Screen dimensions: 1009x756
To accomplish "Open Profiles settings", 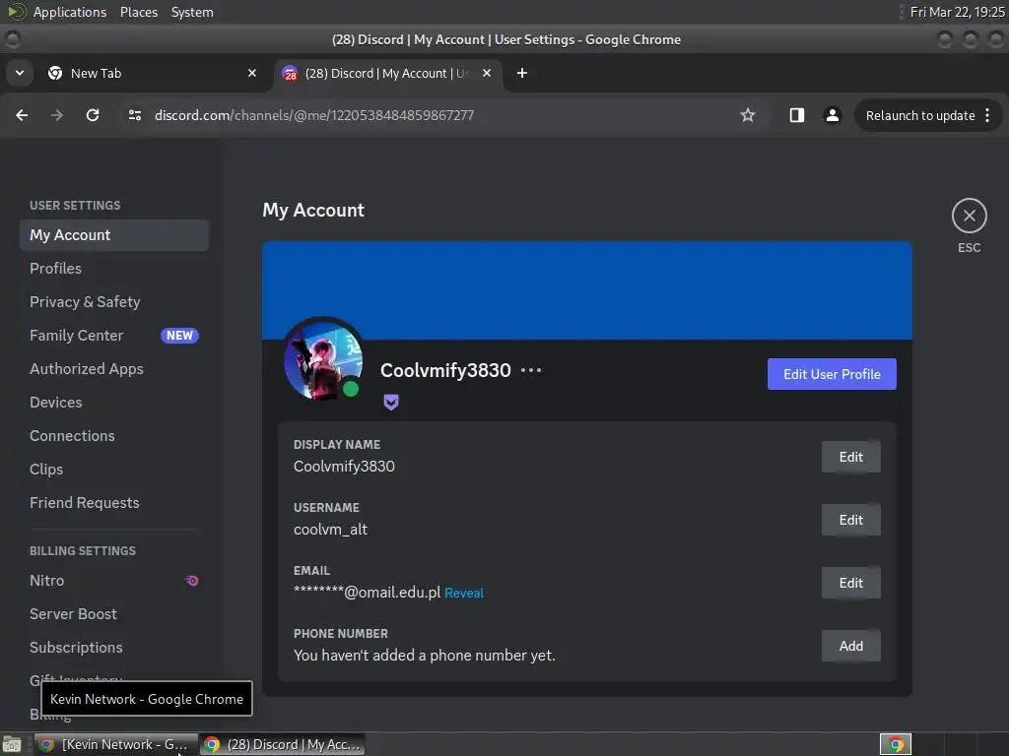I will pyautogui.click(x=114, y=269).
